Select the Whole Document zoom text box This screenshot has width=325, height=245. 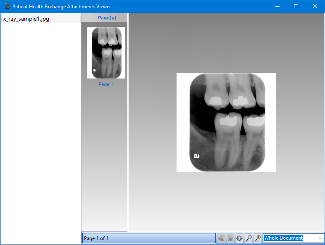(289, 238)
